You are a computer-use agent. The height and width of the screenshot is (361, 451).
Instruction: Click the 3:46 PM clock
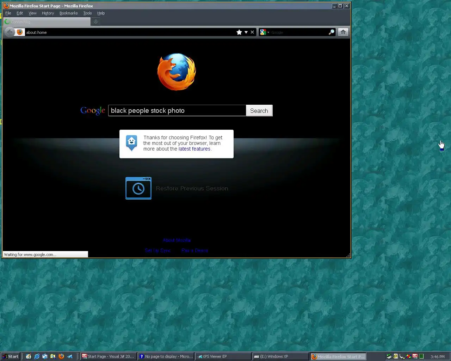tap(438, 357)
